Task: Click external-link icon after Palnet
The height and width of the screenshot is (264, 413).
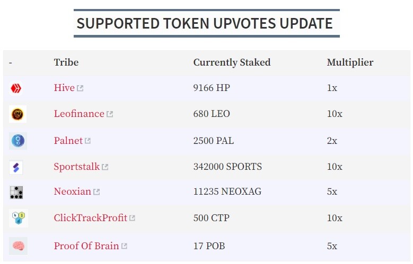Action: point(87,141)
